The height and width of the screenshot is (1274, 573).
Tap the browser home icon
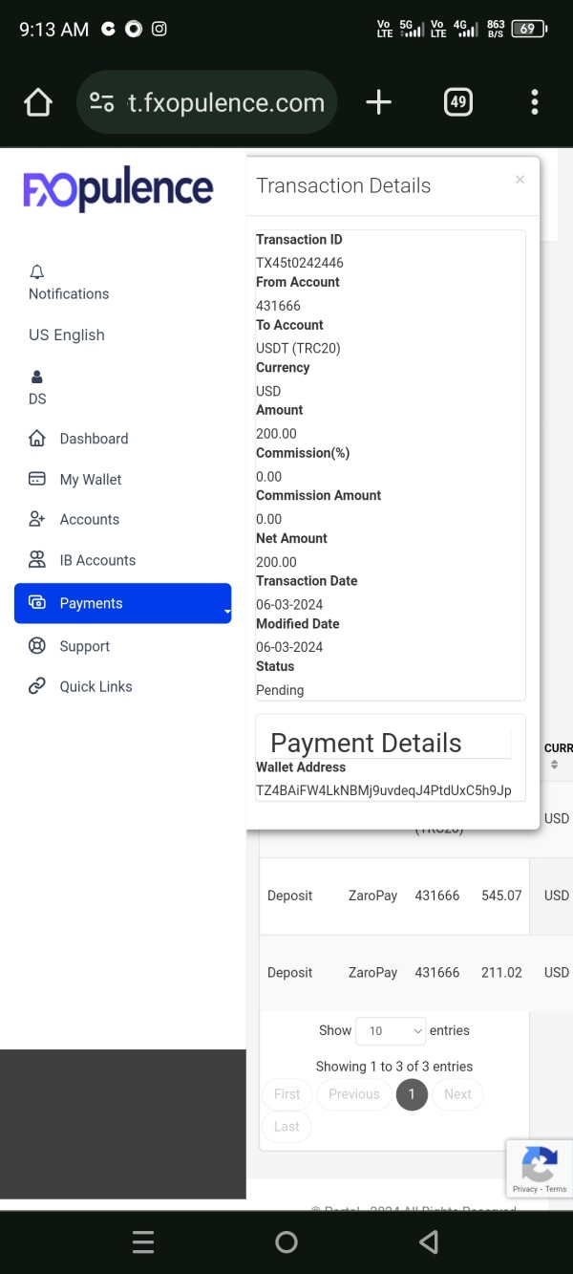click(37, 102)
